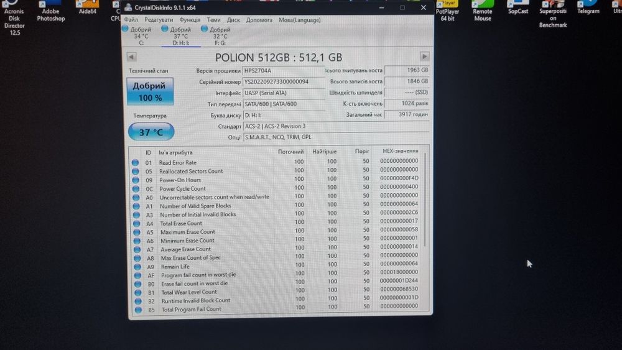Viewport: 622px width, 350px height.
Task: Open the SopCast desktop icon
Action: click(x=518, y=7)
